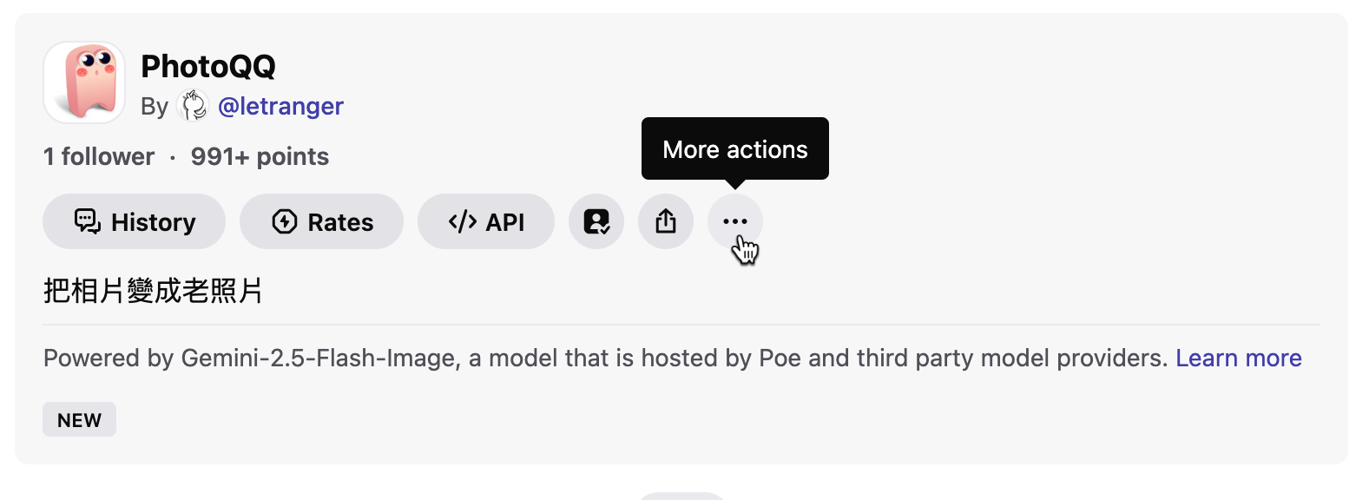Click the NEW badge tag
Screen dimensions: 1356x500
click(x=79, y=420)
